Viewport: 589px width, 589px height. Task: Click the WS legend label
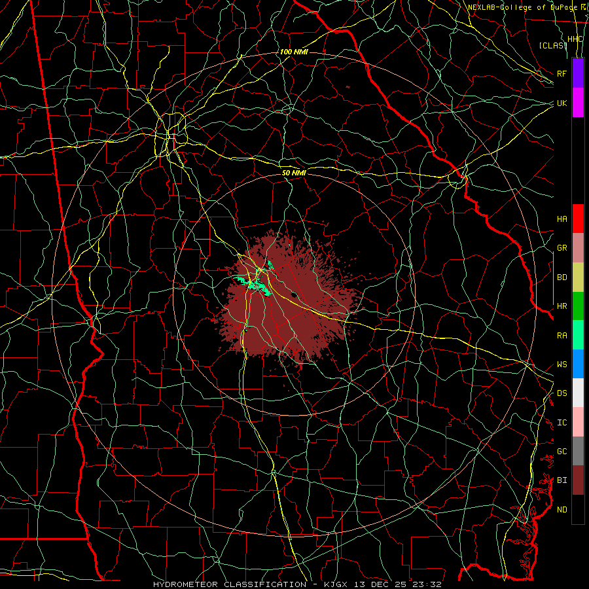562,365
